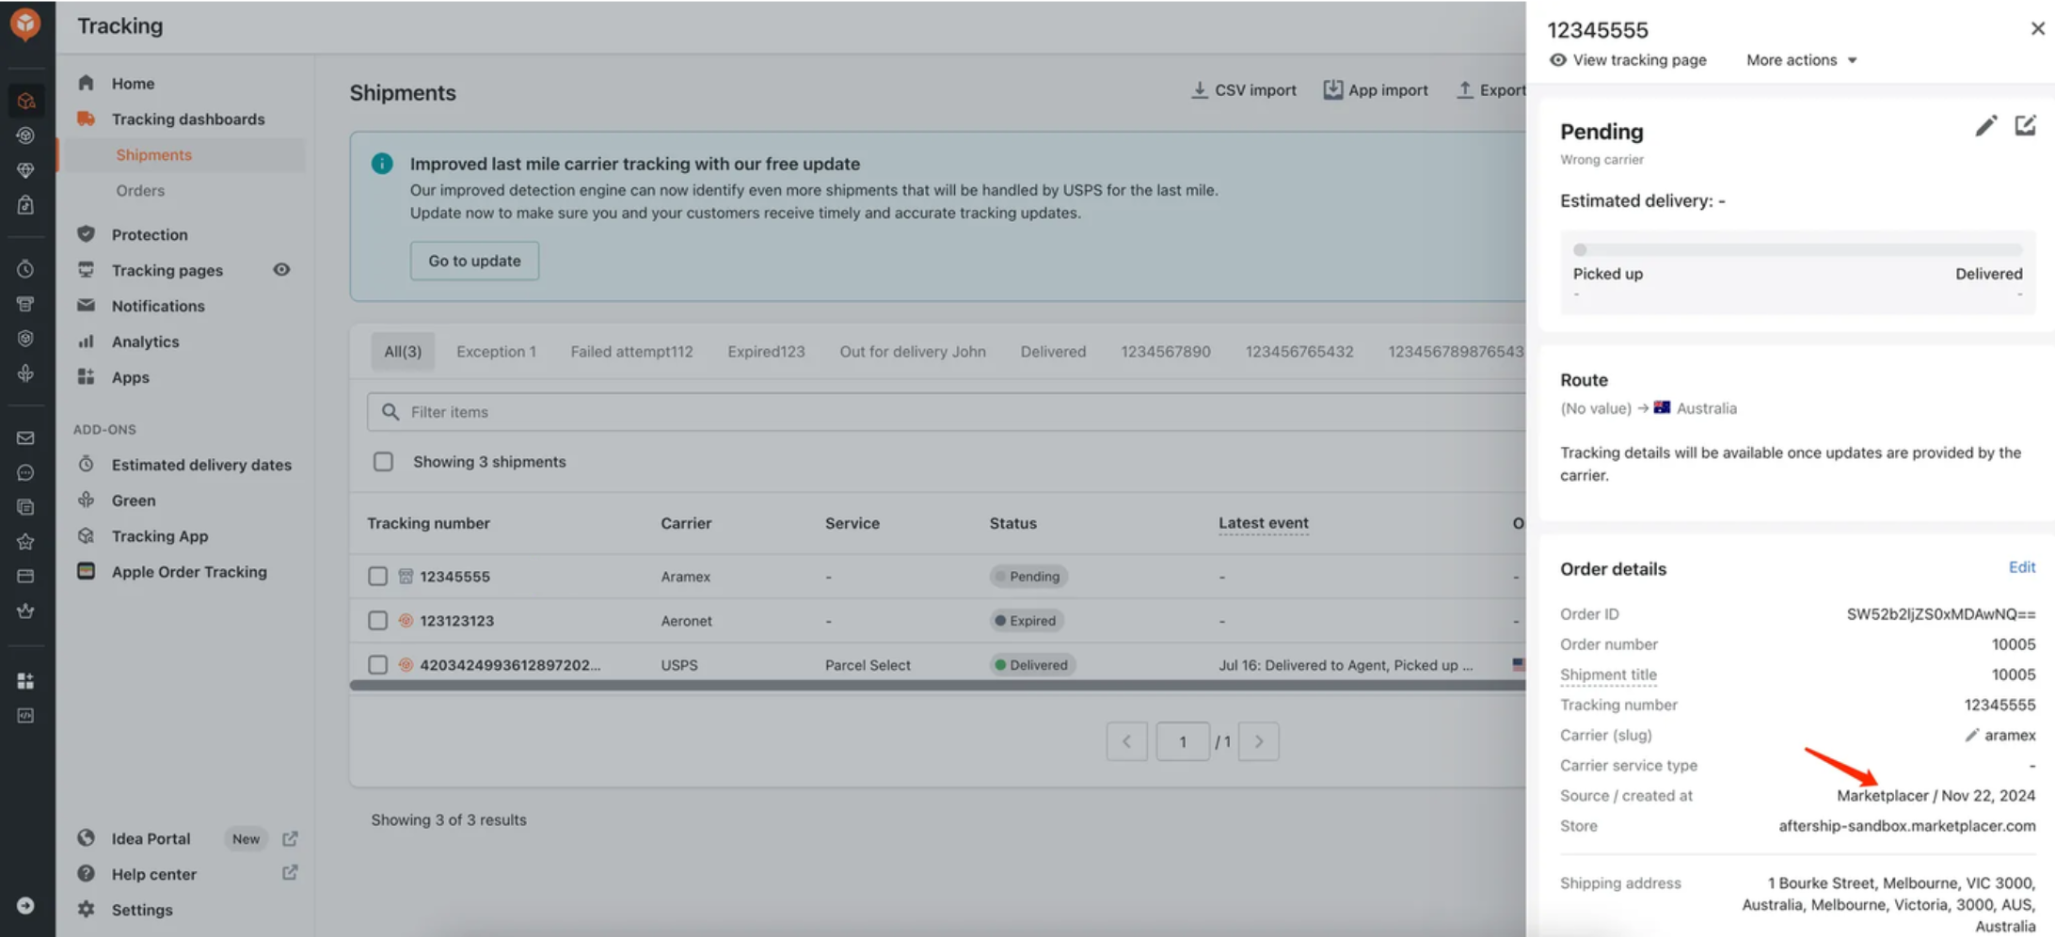Select all with Showing 3 shipments checkbox
This screenshot has height=937, width=2055.
[383, 462]
